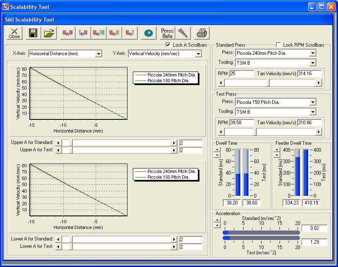
Task: Click right arrow of Upper A for Standard slider
Action: [x=174, y=143]
